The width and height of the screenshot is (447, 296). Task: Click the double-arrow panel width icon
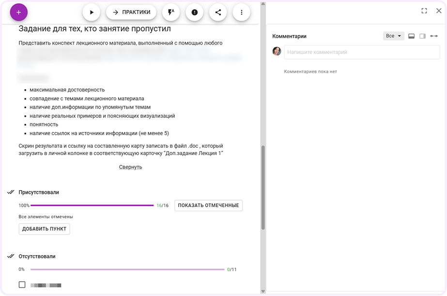[x=434, y=36]
